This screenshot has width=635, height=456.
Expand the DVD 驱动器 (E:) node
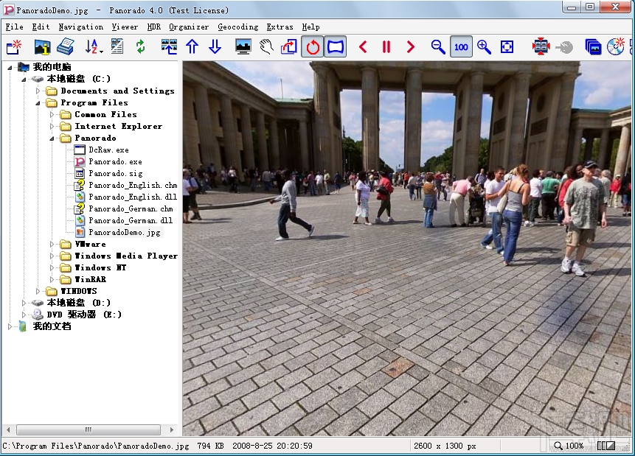[x=24, y=315]
